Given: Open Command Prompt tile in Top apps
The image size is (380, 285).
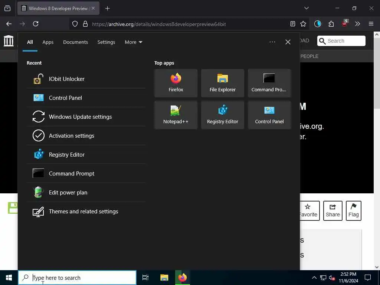Looking at the screenshot, I should [x=269, y=83].
